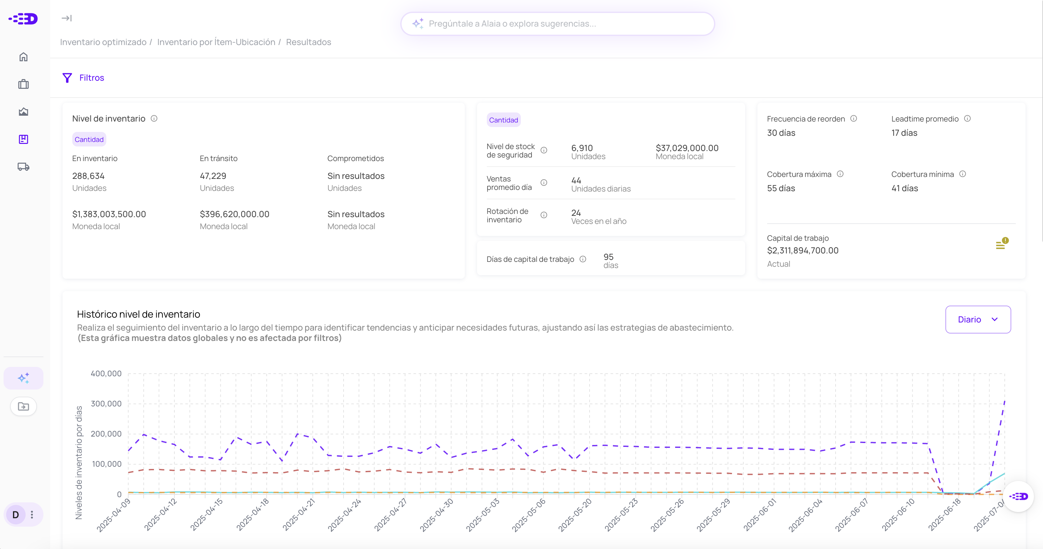This screenshot has height=549, width=1043.
Task: Click the 288,634 En inventario value
Action: [88, 176]
